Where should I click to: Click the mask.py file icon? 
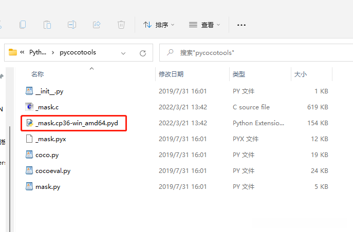(29, 186)
